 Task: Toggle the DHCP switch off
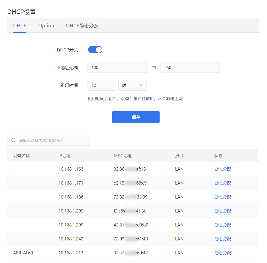click(95, 50)
